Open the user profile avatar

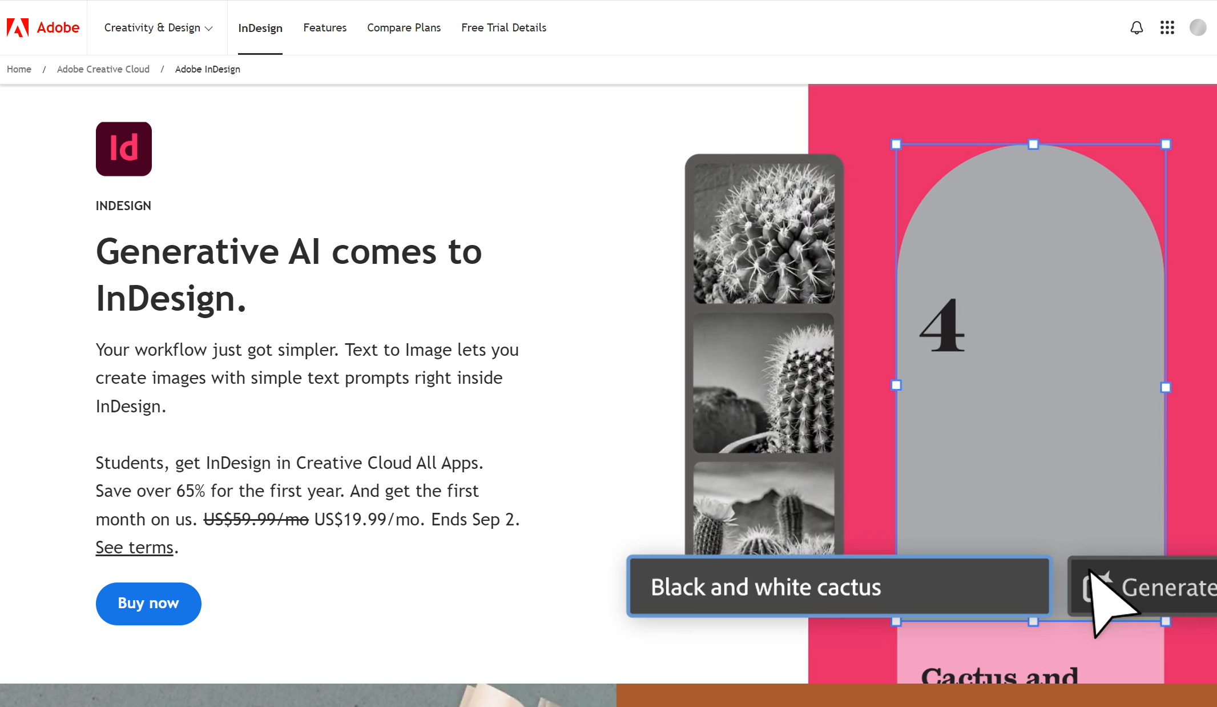[x=1198, y=27]
